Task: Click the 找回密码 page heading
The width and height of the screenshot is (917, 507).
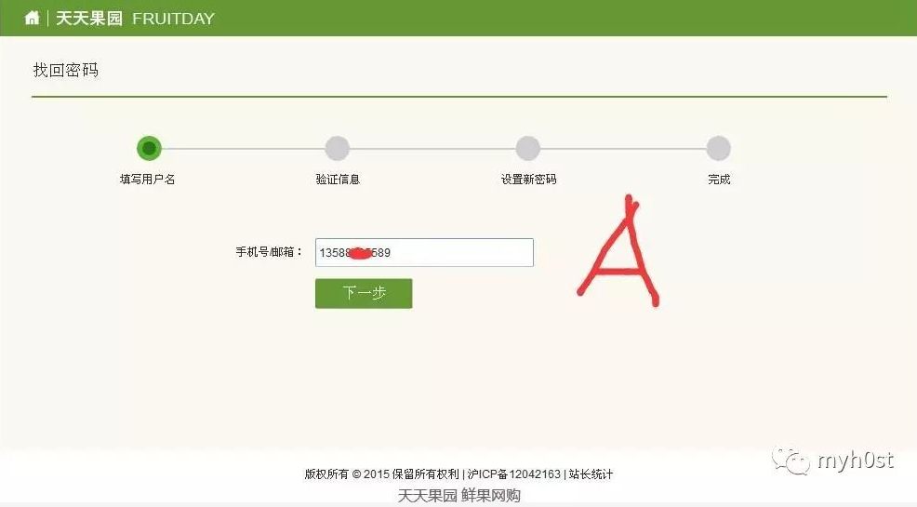Action: pyautogui.click(x=65, y=70)
